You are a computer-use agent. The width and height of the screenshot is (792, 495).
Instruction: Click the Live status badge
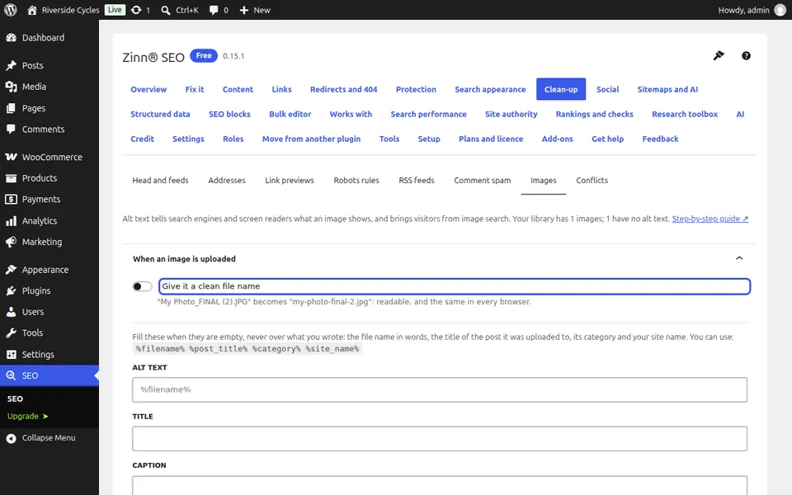(x=115, y=10)
